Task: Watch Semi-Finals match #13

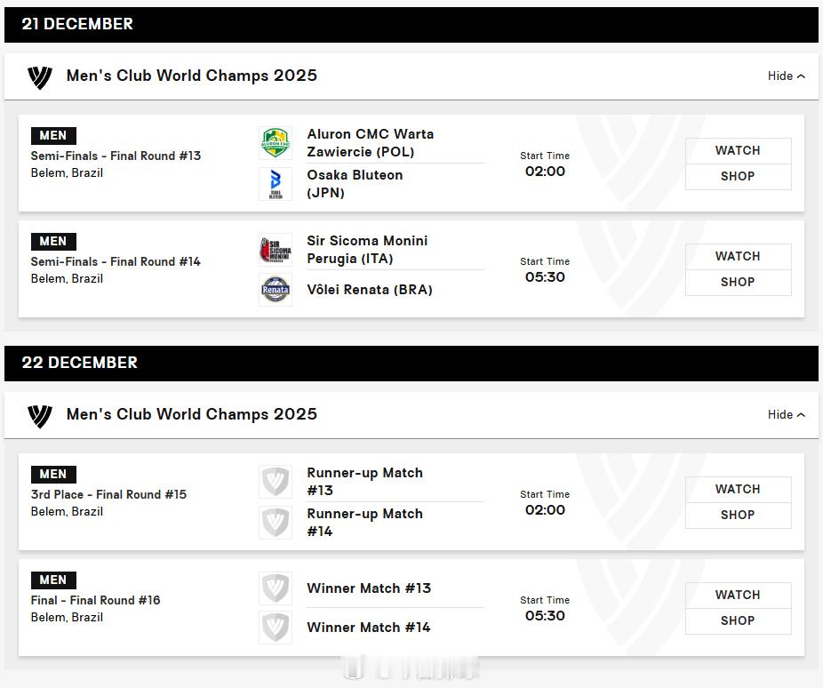Action: tap(738, 151)
